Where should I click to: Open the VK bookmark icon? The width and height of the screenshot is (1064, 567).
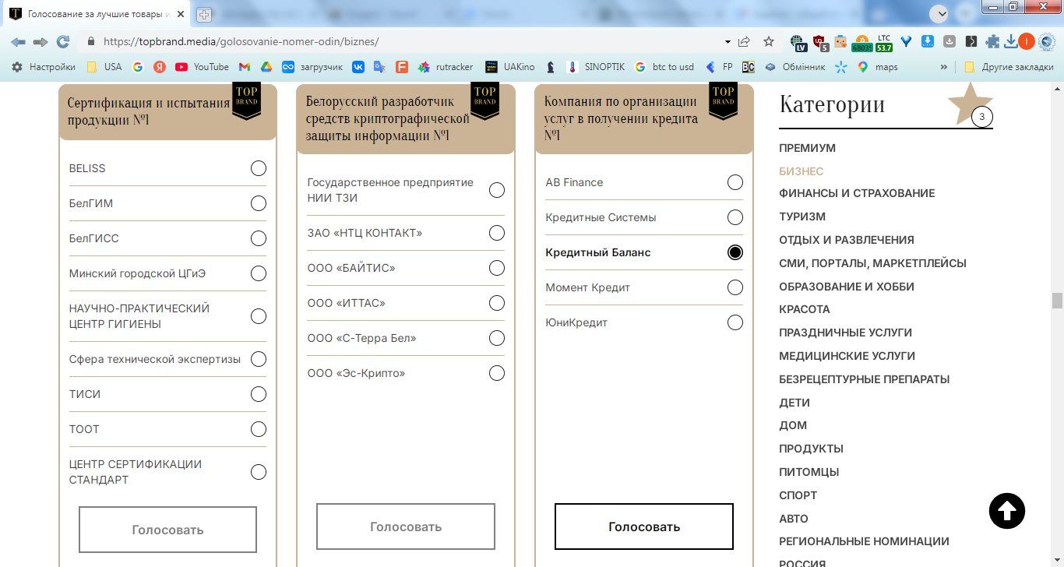point(358,67)
